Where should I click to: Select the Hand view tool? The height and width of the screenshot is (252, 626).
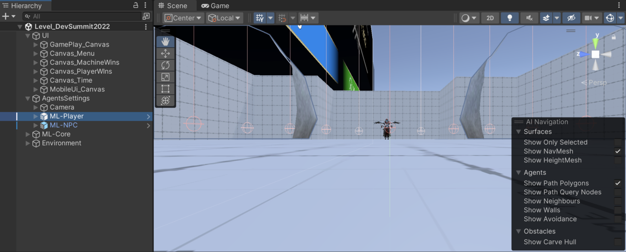[165, 42]
